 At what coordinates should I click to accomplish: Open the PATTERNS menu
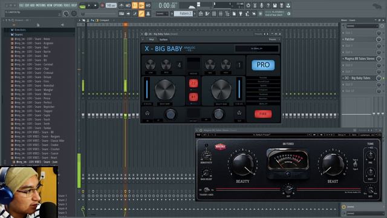point(41,5)
